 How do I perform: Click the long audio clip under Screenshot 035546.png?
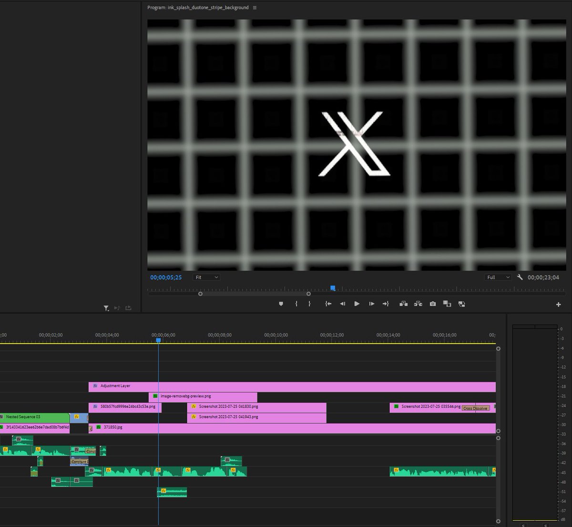[439, 472]
